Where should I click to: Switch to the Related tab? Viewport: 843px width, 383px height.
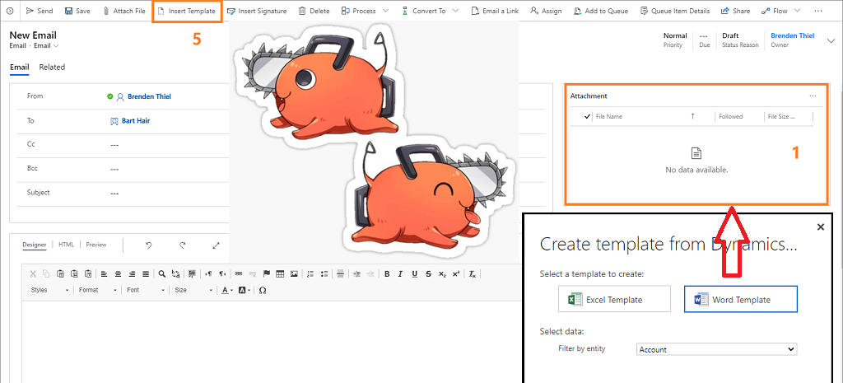point(52,68)
